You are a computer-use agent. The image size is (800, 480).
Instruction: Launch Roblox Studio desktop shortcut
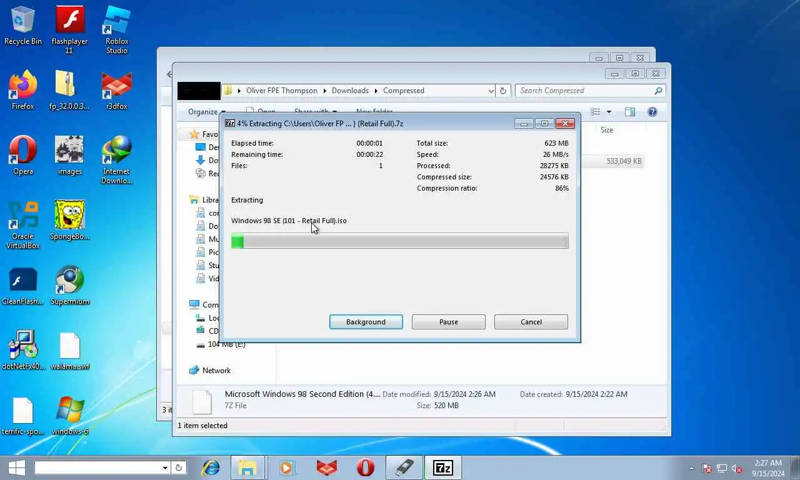117,30
